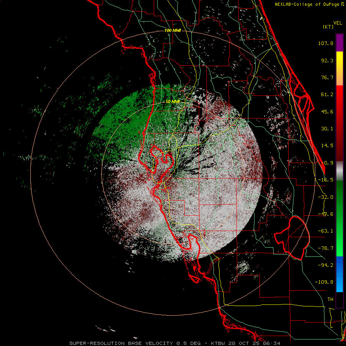
Task: Click the -78.7 velocity scale value
Action: (326, 248)
